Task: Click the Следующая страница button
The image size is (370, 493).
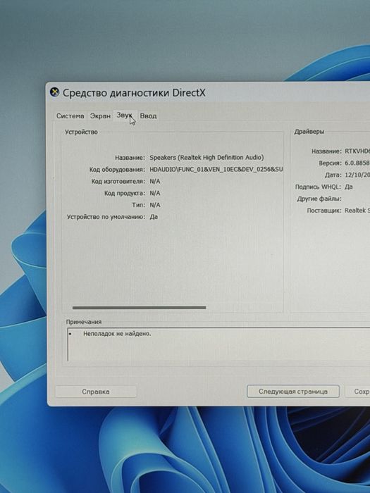Action: (x=293, y=392)
